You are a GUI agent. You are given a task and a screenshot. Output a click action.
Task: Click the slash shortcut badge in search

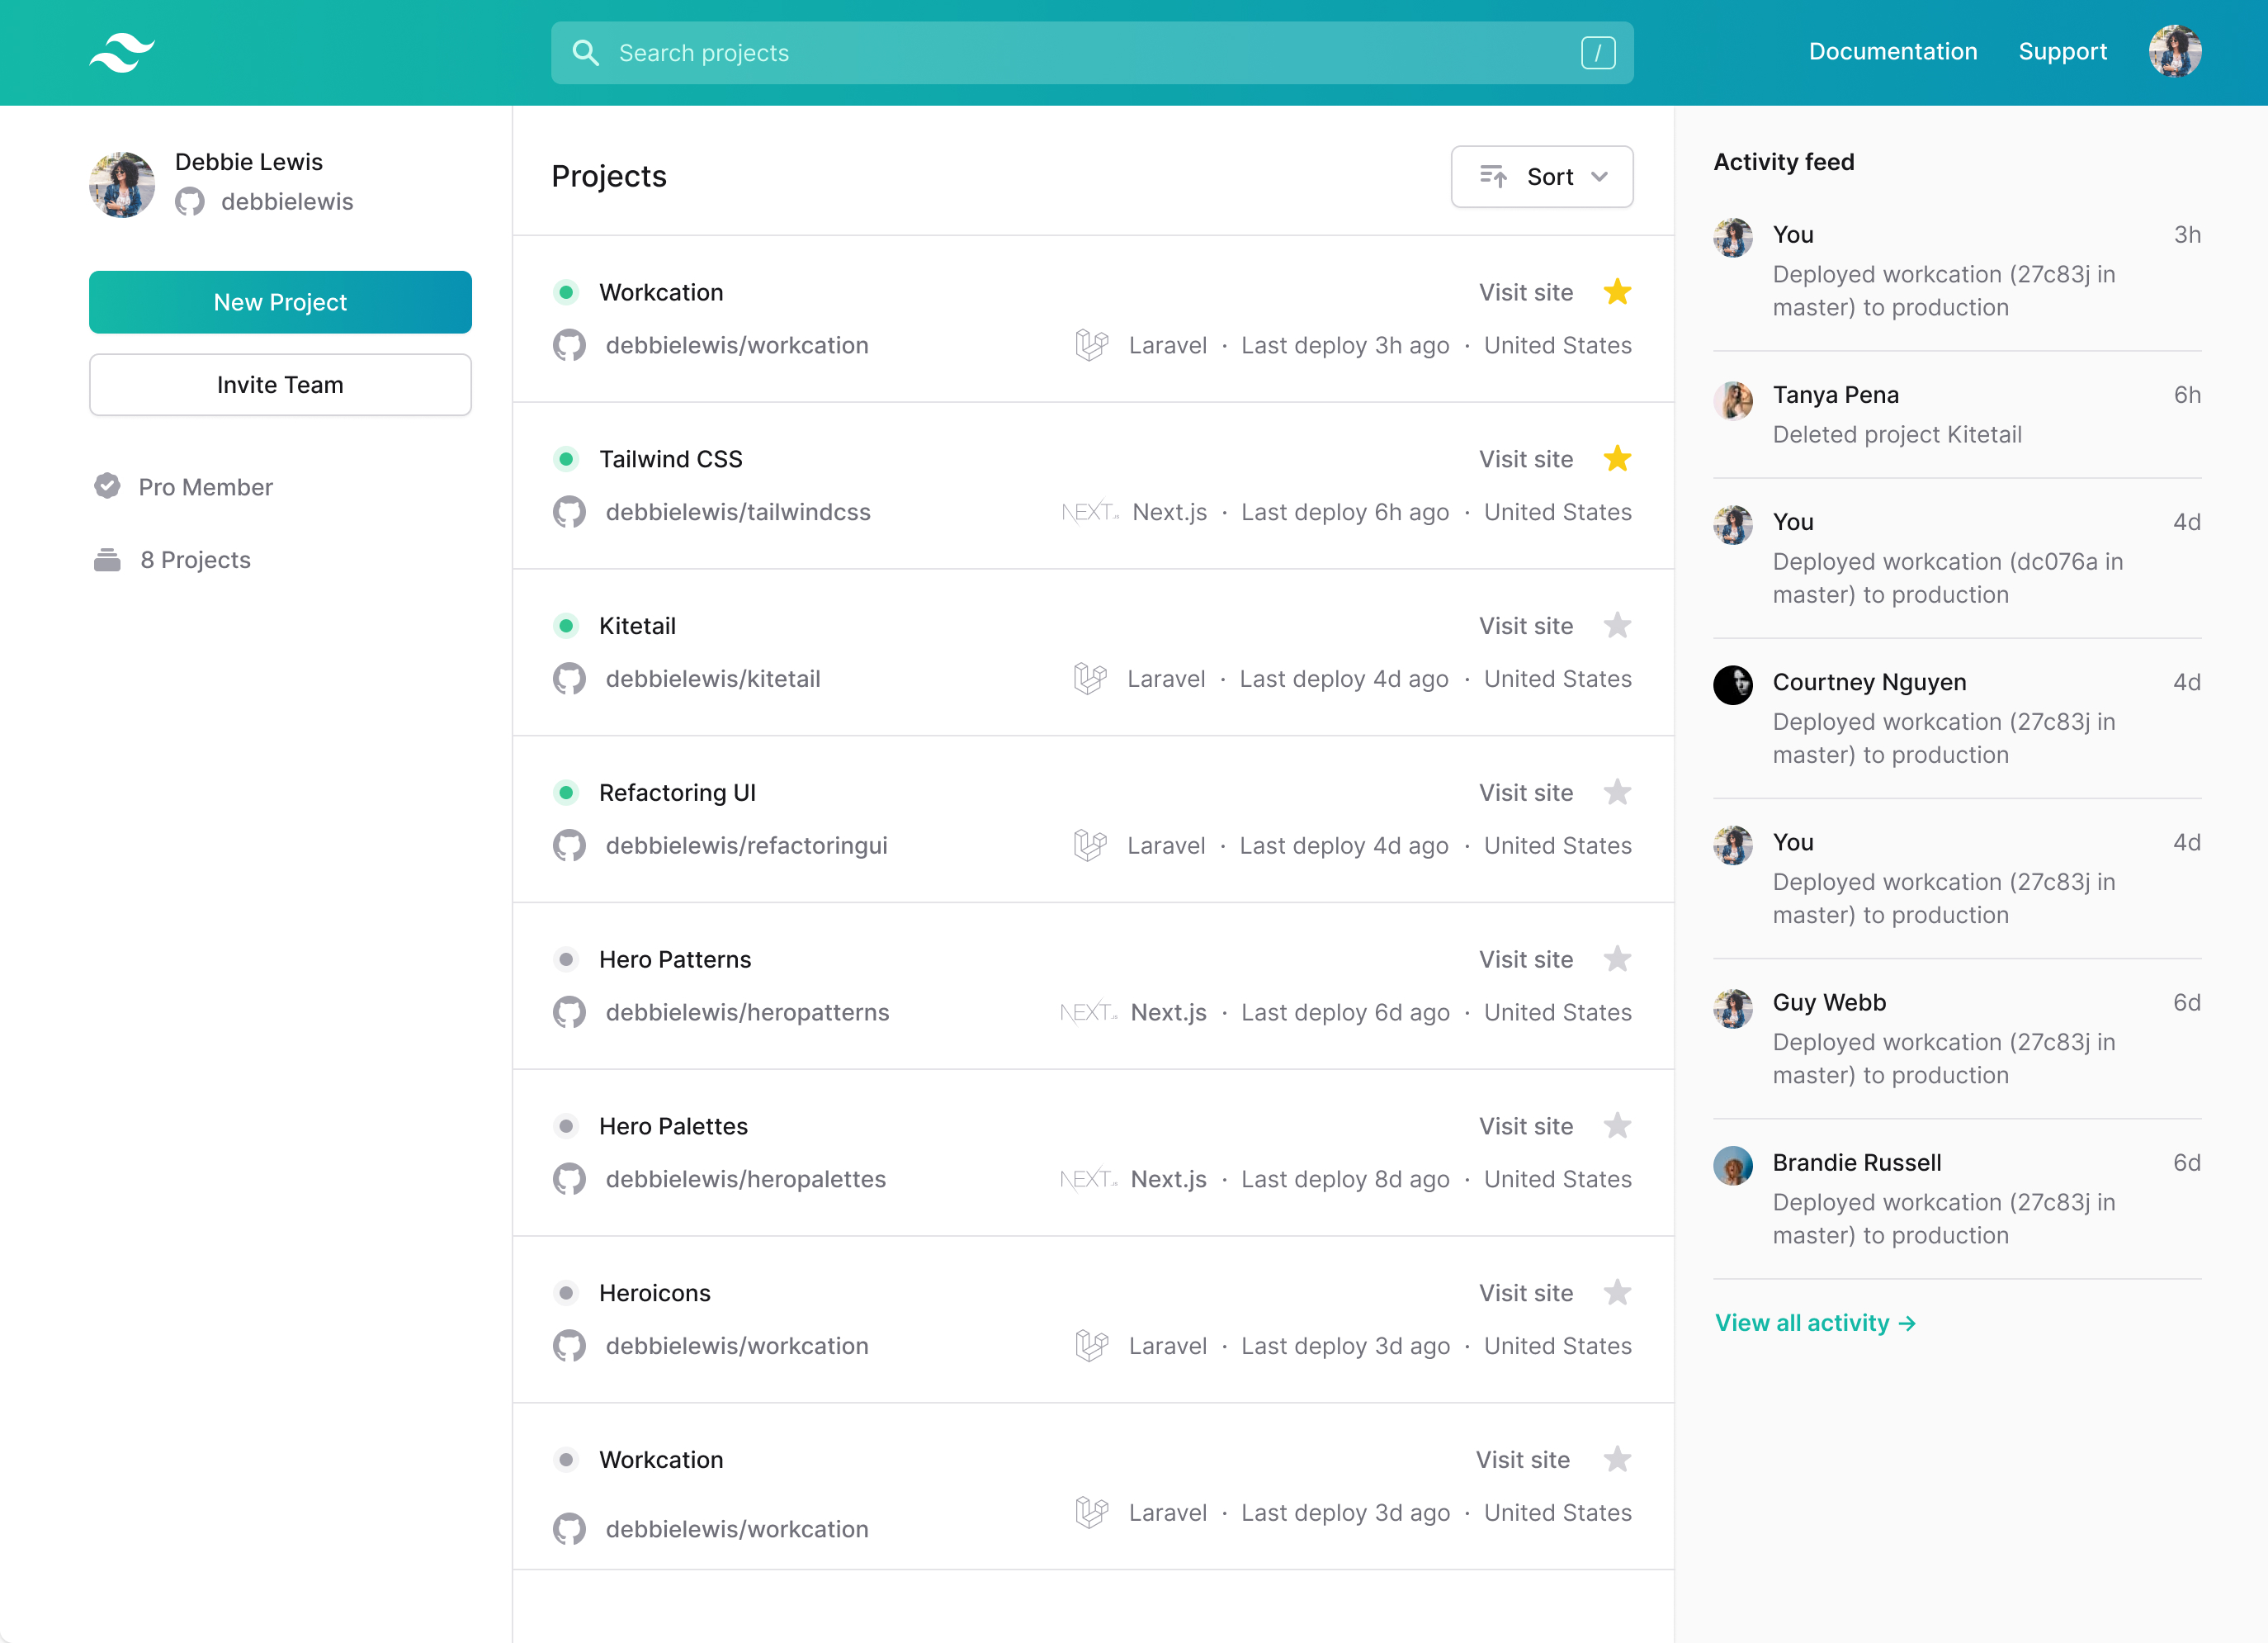1597,53
